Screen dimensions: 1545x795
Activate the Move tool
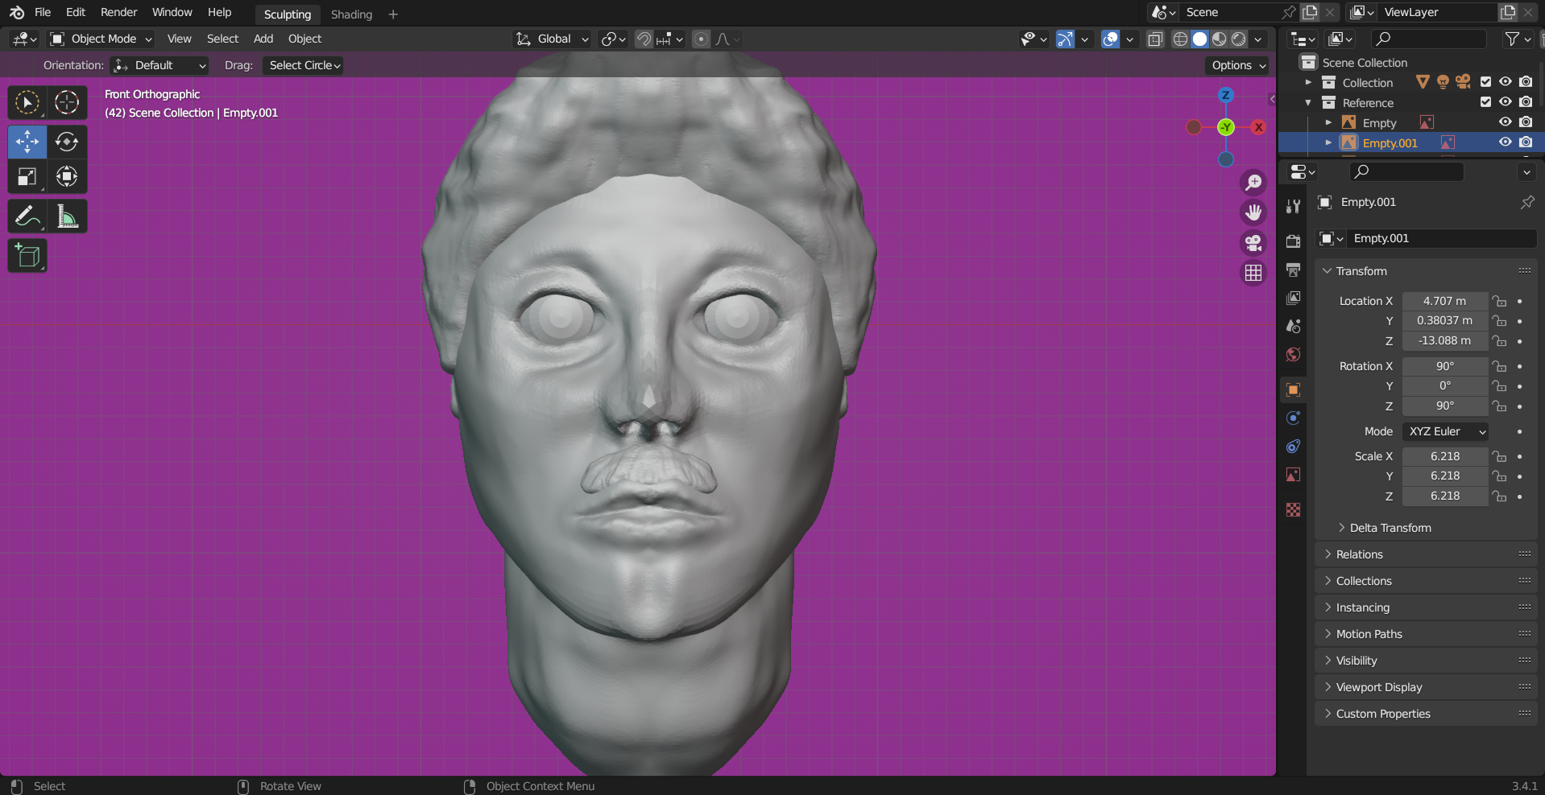27,142
